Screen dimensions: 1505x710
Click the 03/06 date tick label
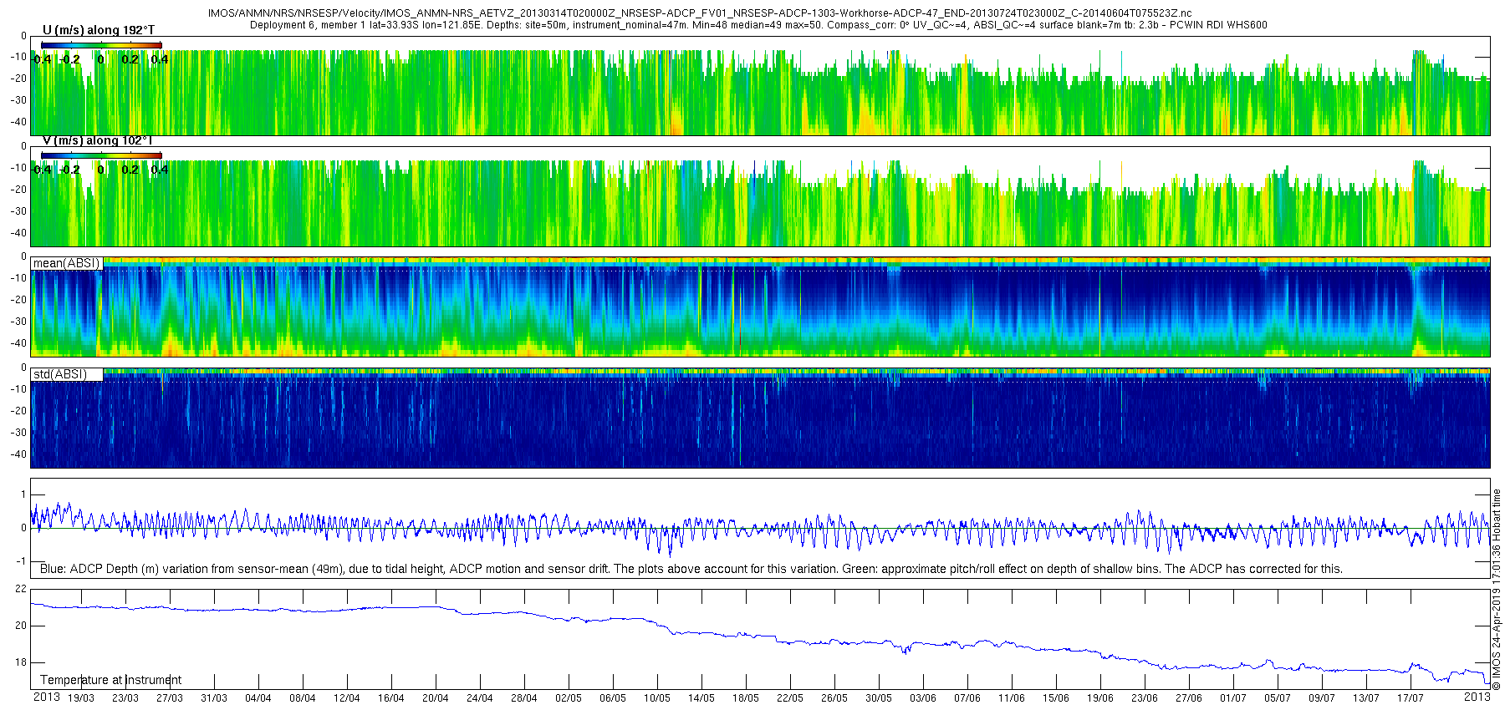[x=923, y=698]
